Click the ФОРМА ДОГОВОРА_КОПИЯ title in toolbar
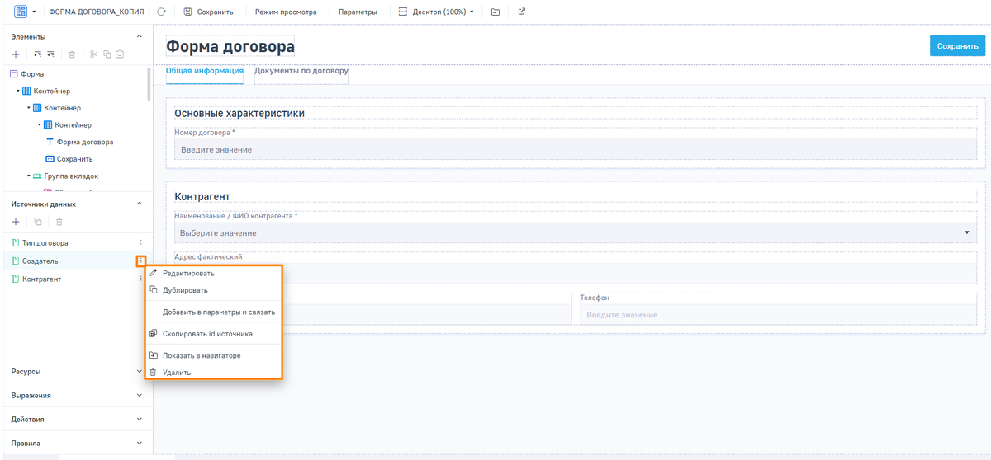 [x=96, y=12]
